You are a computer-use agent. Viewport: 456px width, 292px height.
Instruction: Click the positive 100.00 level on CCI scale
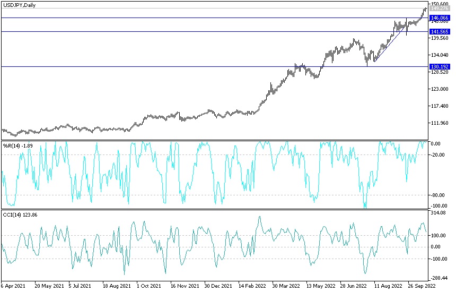439,236
